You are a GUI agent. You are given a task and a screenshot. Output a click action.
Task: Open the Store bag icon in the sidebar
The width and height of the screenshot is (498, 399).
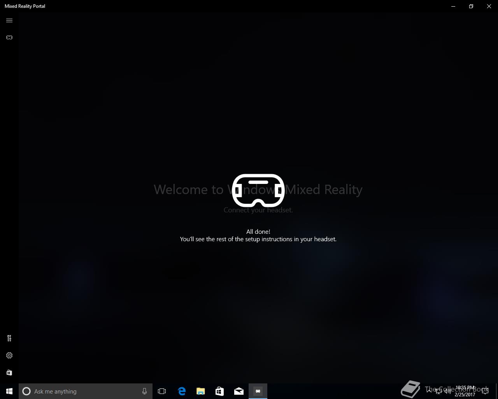[x=9, y=373]
